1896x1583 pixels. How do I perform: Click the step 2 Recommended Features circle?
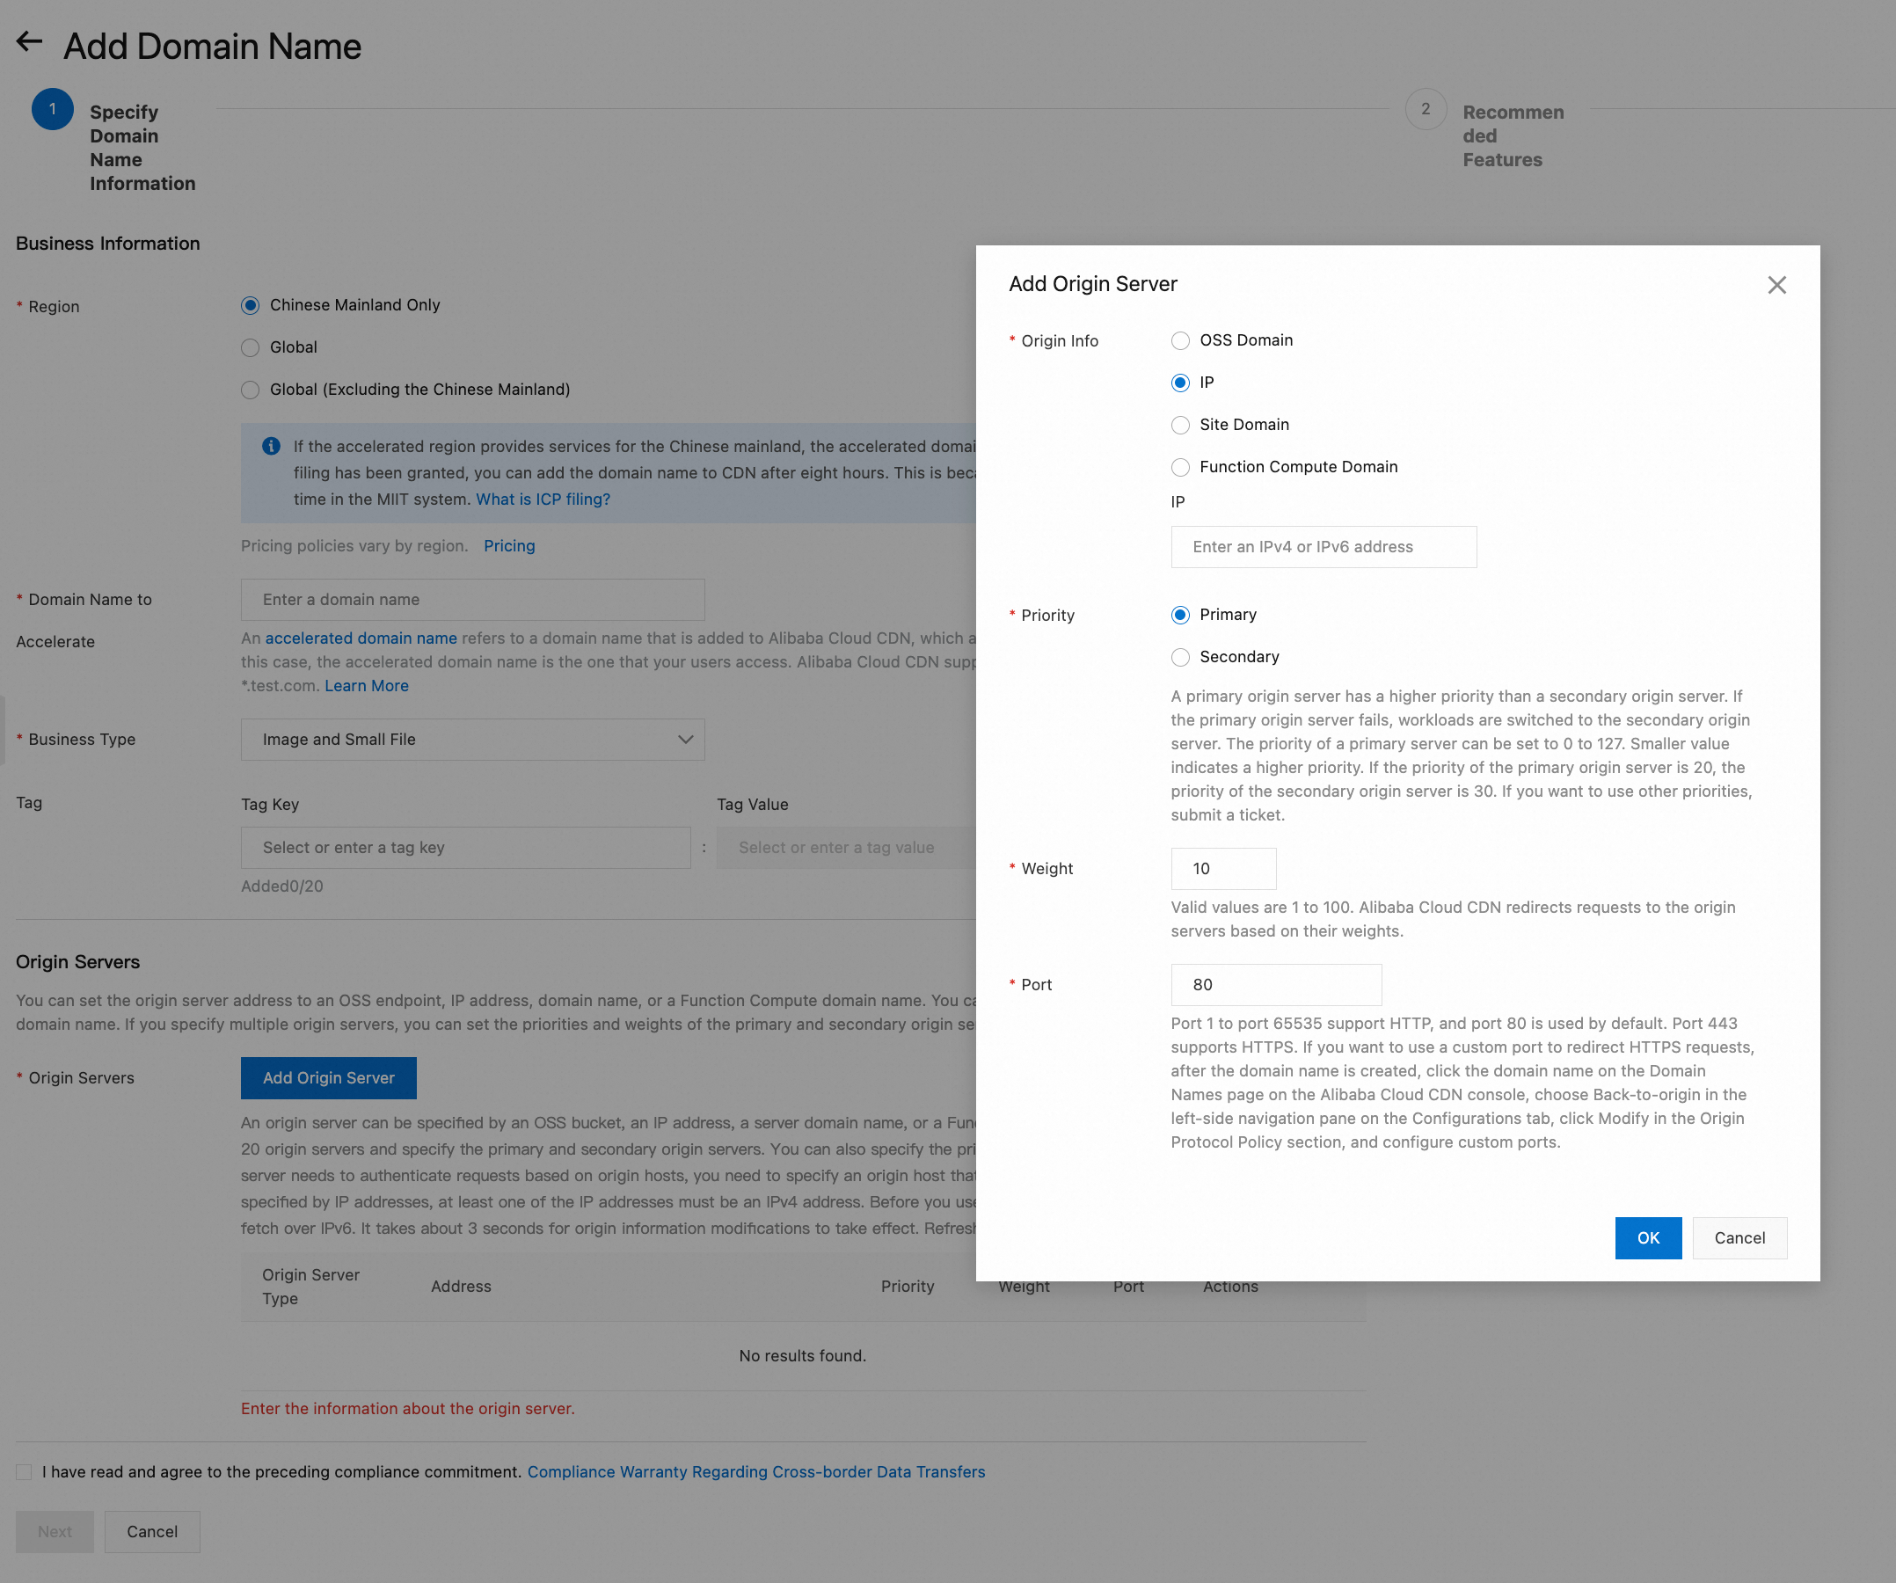coord(1425,109)
